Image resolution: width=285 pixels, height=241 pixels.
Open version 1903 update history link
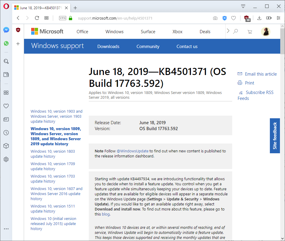coord(56,116)
